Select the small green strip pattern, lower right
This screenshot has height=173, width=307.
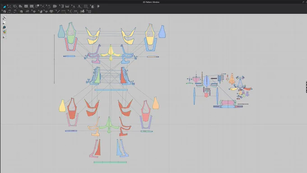click(147, 131)
